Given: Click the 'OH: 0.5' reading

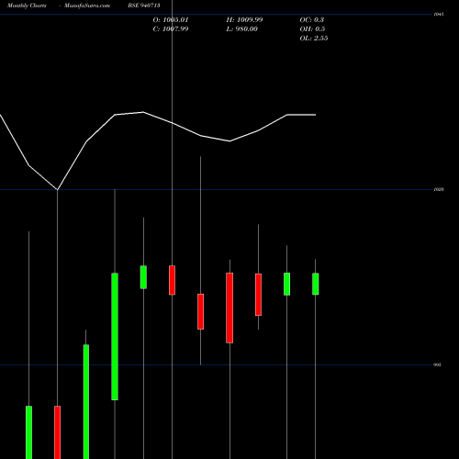Looking at the screenshot, I should [x=312, y=29].
